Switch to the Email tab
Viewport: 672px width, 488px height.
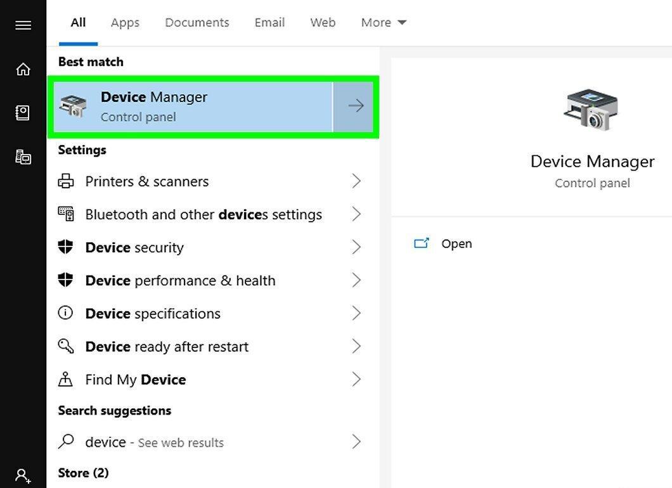click(x=269, y=22)
